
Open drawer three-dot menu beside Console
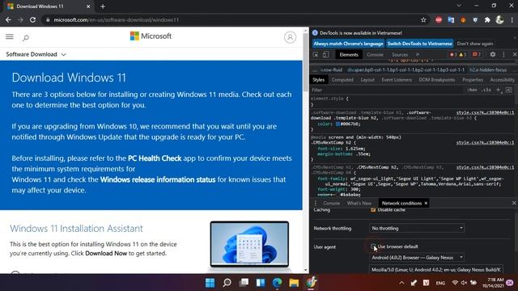(315, 203)
